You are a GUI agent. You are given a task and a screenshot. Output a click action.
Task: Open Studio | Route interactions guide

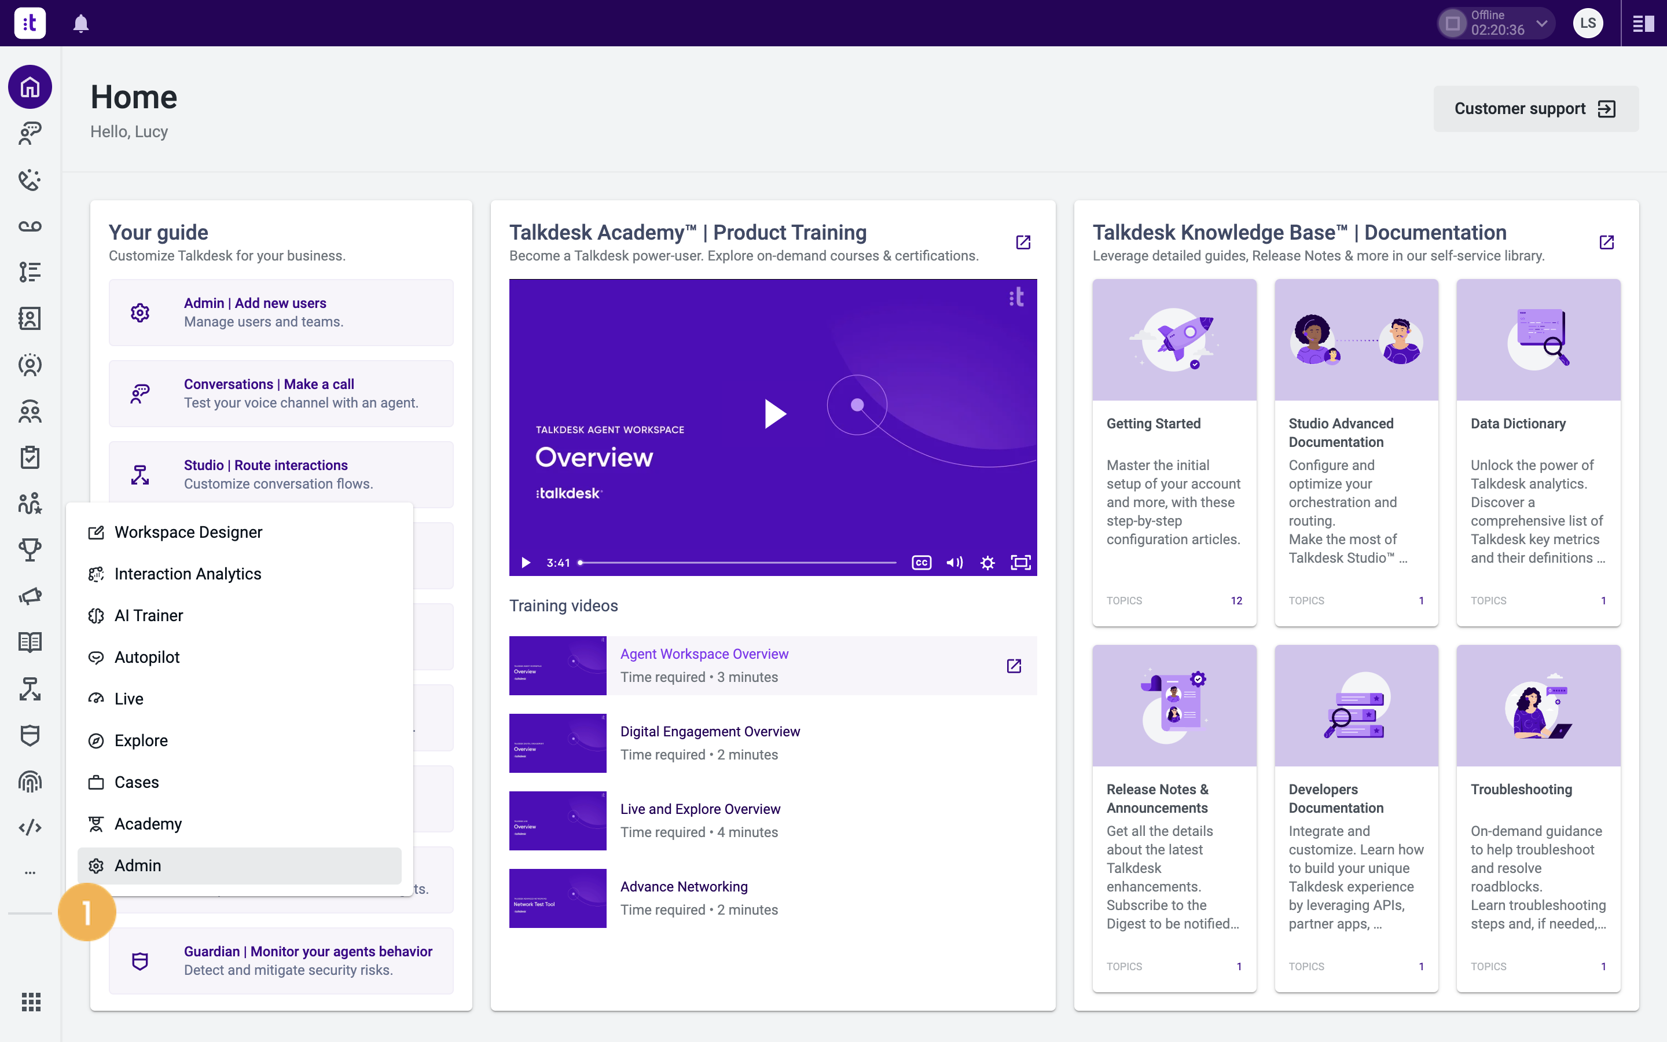[281, 474]
